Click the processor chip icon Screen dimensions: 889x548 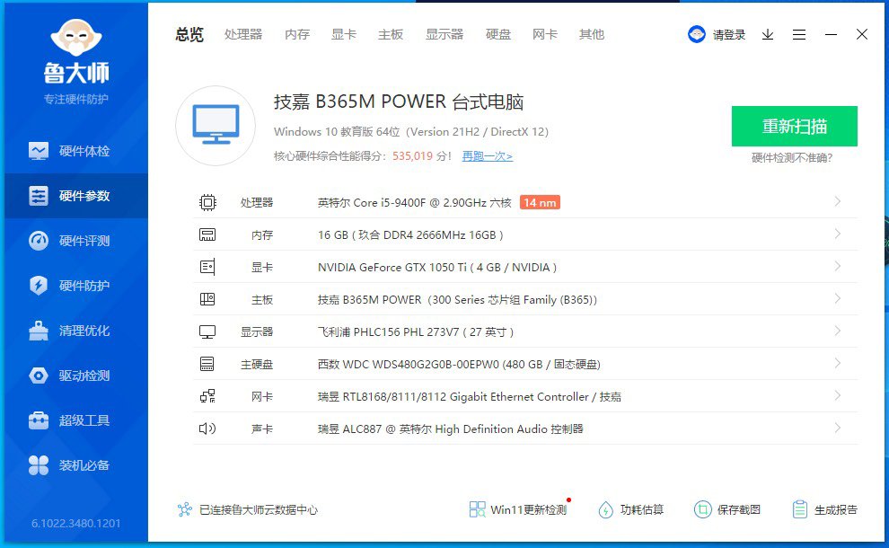[x=207, y=202]
